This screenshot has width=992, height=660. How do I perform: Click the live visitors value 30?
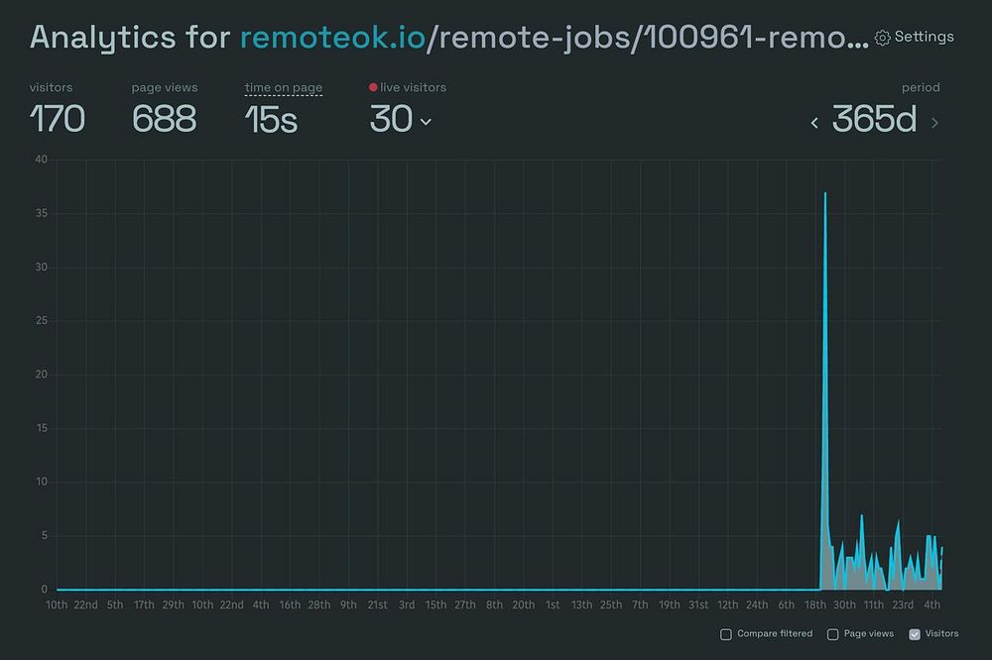tap(391, 119)
